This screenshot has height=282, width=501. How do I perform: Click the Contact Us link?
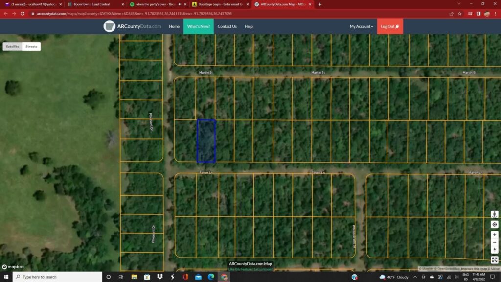pyautogui.click(x=227, y=26)
